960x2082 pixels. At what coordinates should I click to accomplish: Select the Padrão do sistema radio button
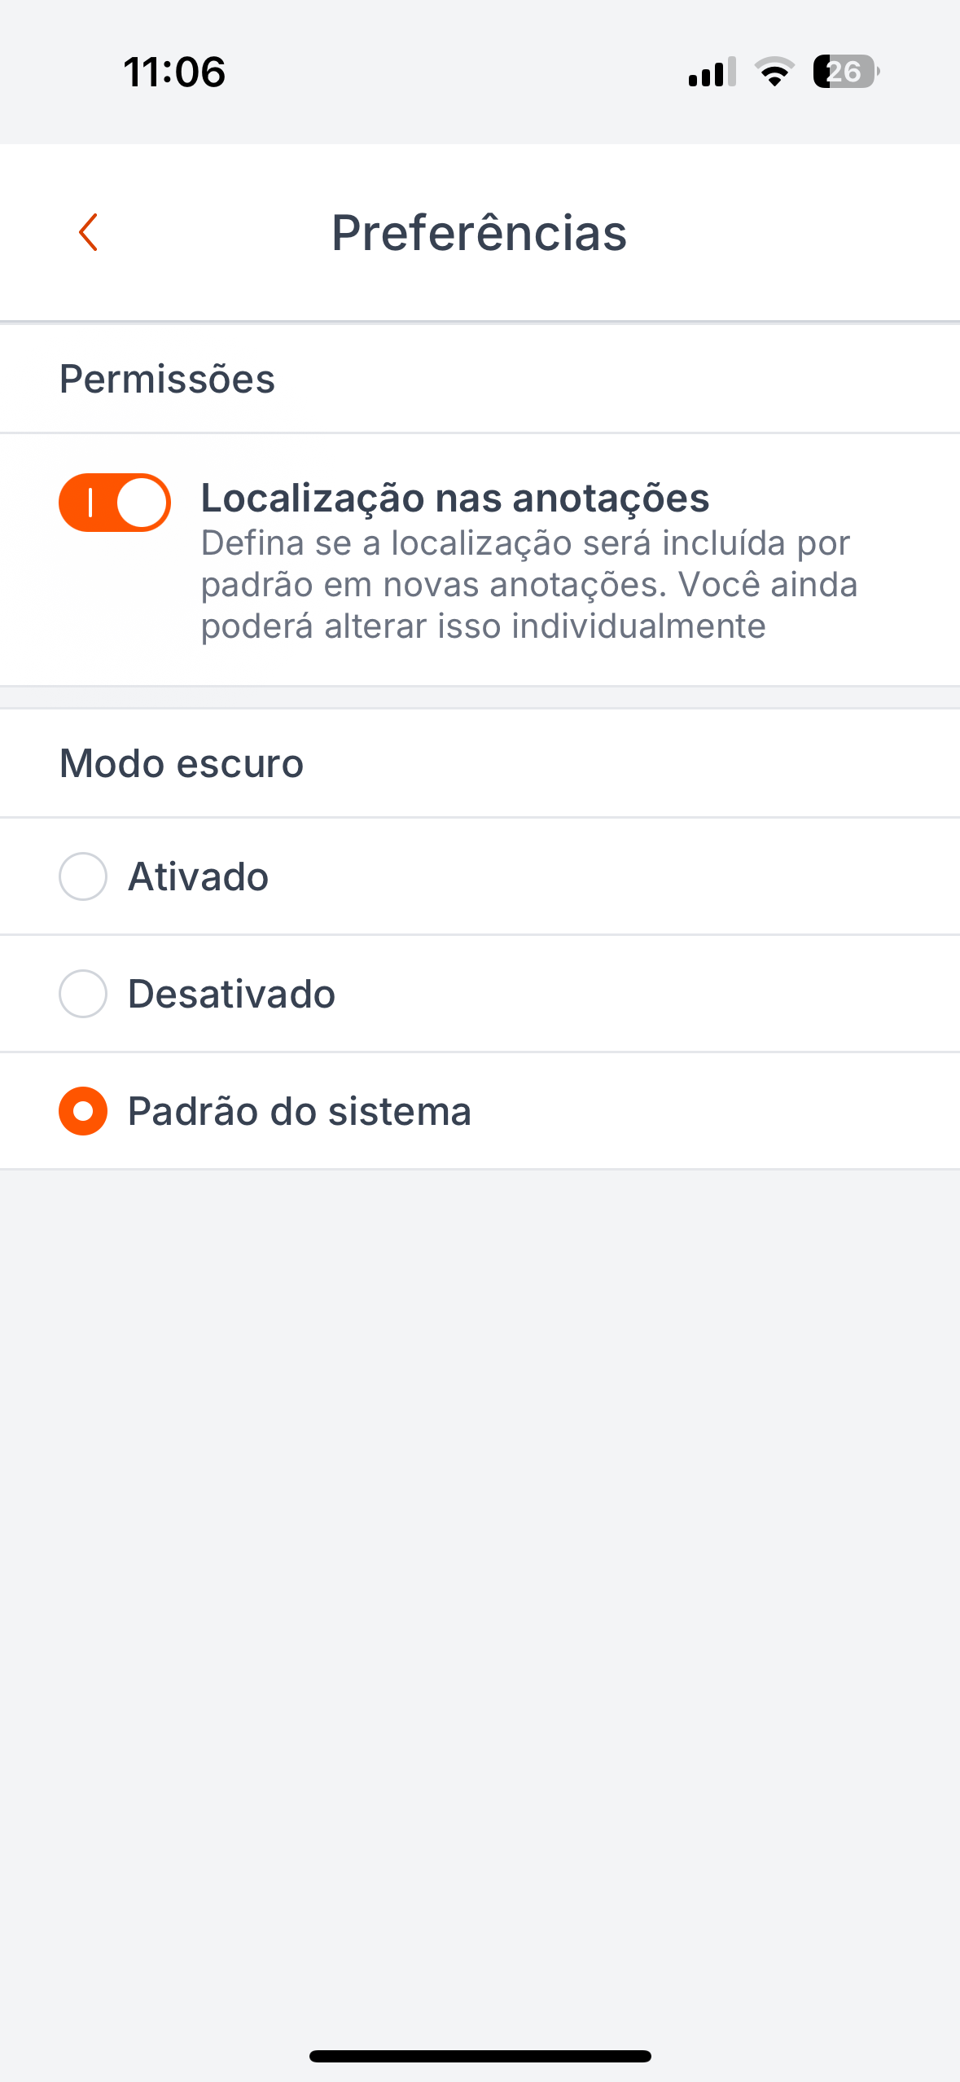click(83, 1111)
